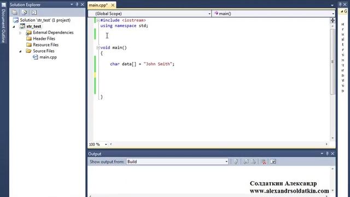
Task: Select Solution 'str_test' (1 project) node
Action: pos(42,20)
